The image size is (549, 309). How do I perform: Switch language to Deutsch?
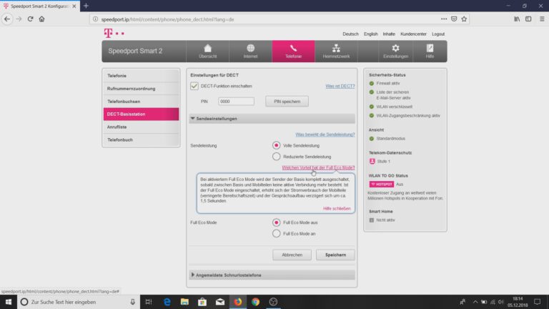[350, 34]
